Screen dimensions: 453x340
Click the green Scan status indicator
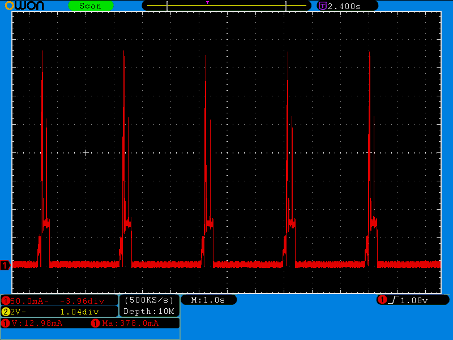click(91, 6)
